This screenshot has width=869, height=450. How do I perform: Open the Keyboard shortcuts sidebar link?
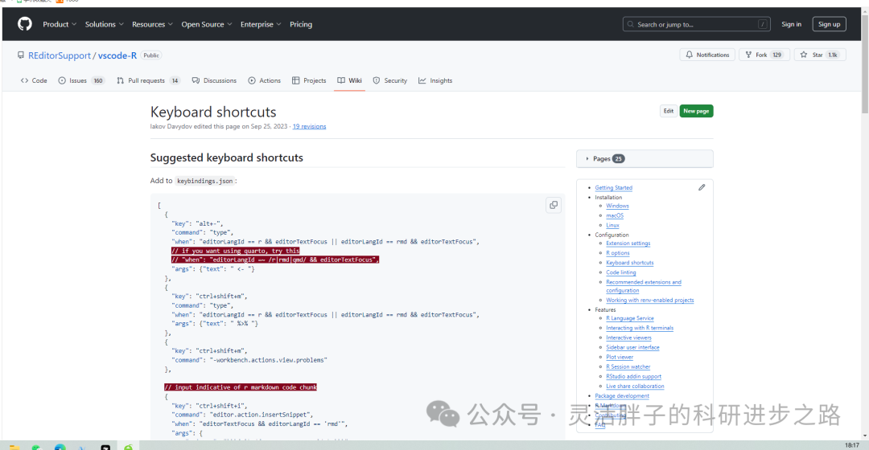pyautogui.click(x=629, y=263)
